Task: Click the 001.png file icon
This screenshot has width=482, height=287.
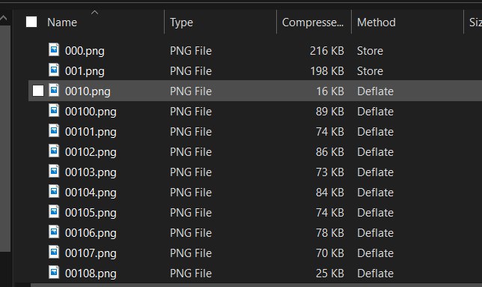Action: point(54,70)
